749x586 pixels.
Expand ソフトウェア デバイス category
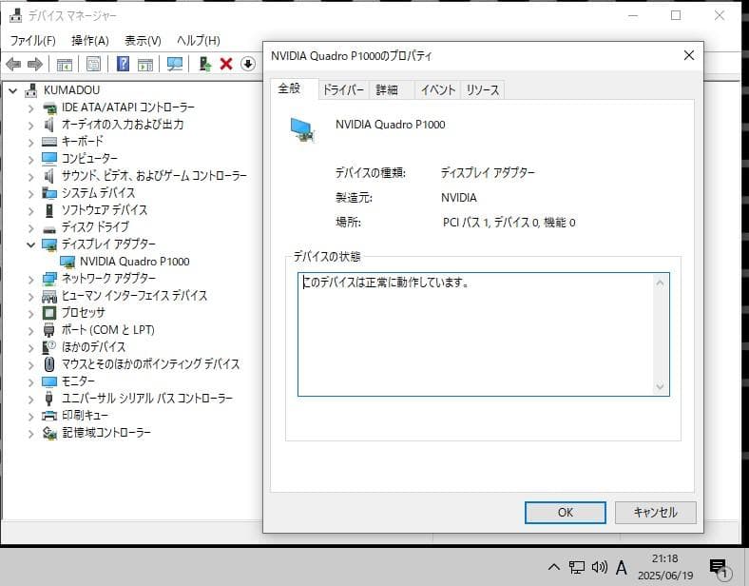(x=31, y=211)
